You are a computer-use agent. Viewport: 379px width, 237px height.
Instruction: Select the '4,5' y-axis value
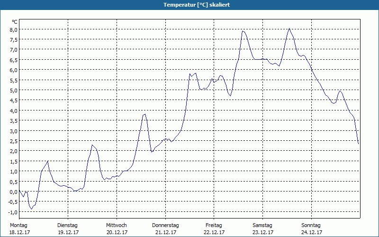(13, 100)
